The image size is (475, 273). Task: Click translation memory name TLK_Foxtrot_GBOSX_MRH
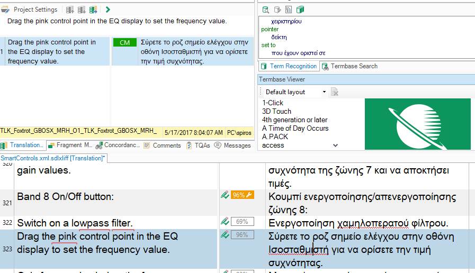tap(78, 131)
